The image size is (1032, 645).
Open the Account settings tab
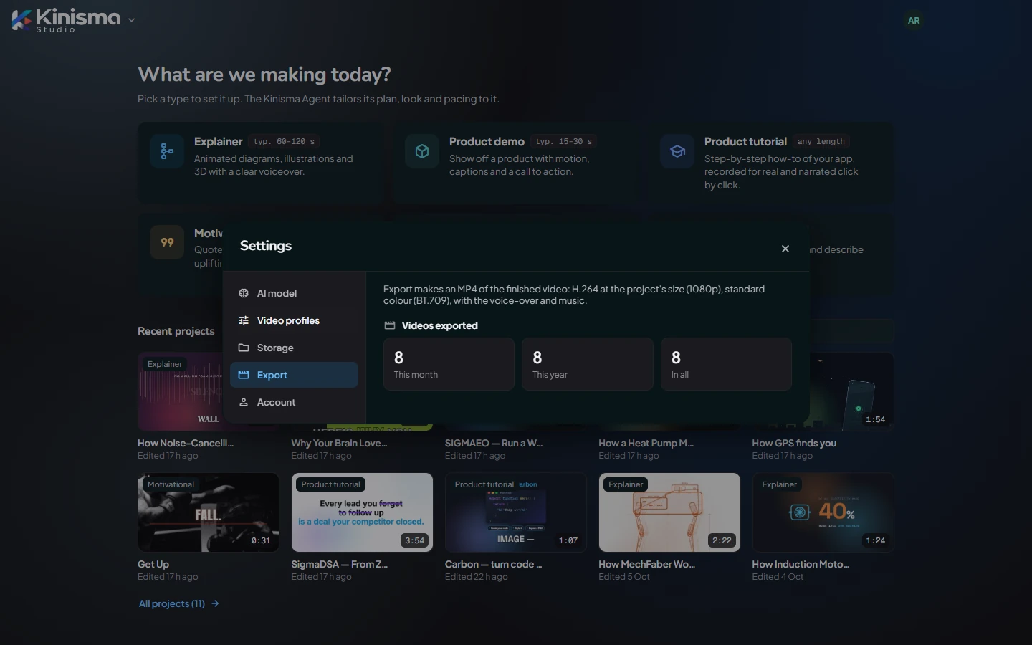[294, 402]
